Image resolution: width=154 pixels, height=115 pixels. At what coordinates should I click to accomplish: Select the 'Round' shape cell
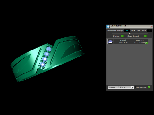pyautogui.click(x=123, y=40)
